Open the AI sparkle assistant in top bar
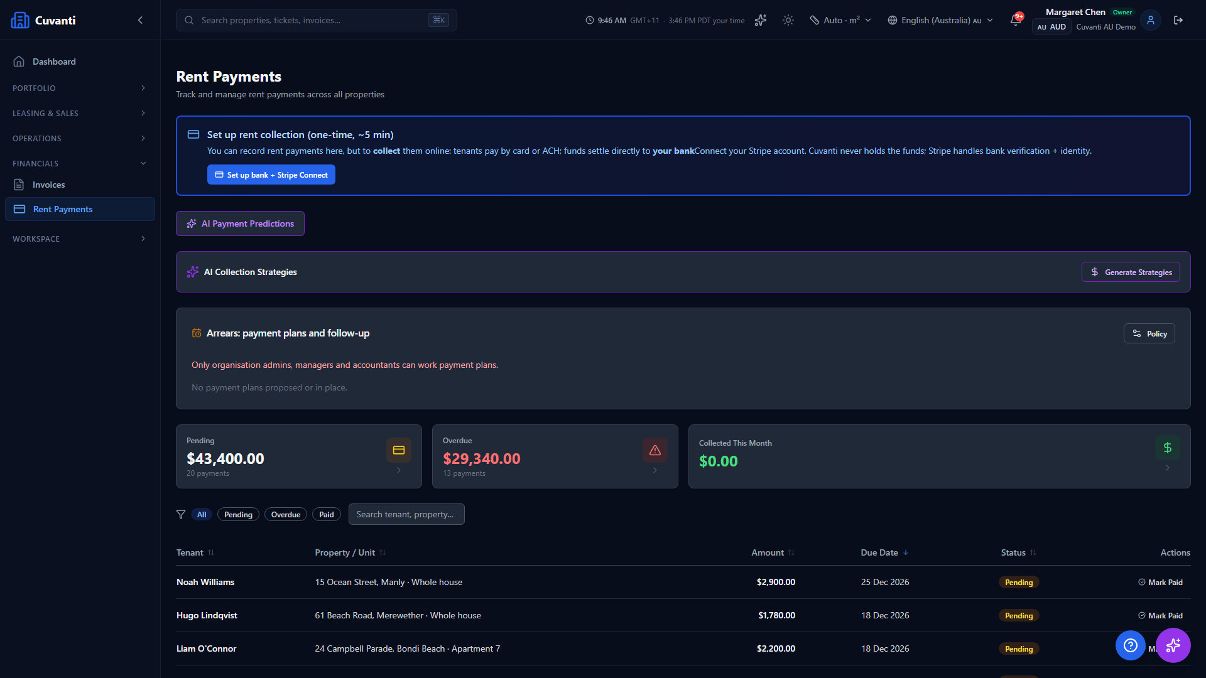Screen dimensions: 1206x678 (761, 20)
